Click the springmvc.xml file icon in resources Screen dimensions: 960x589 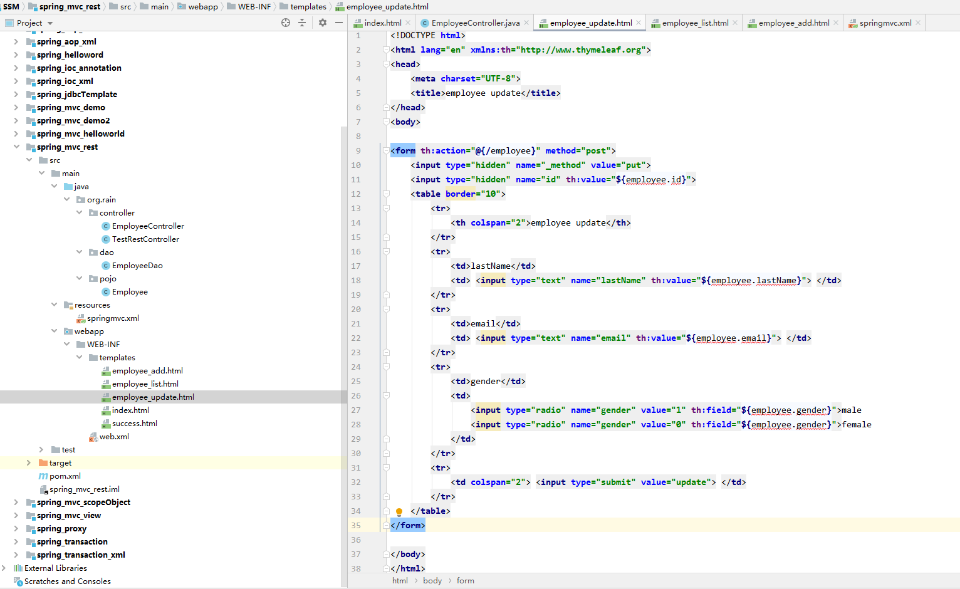pyautogui.click(x=81, y=318)
